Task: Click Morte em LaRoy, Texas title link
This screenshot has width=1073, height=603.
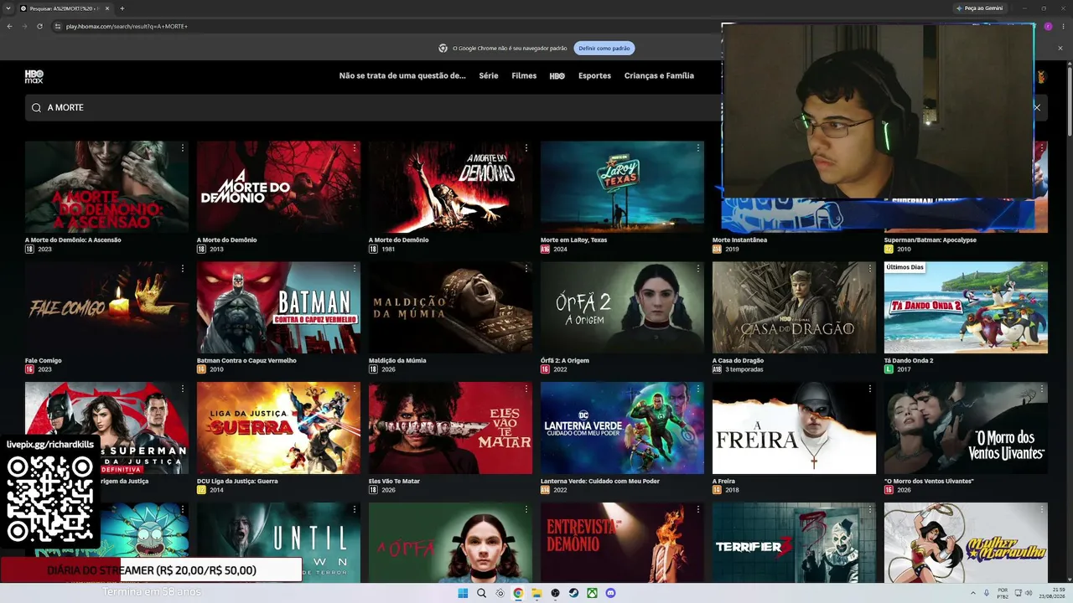Action: [573, 240]
